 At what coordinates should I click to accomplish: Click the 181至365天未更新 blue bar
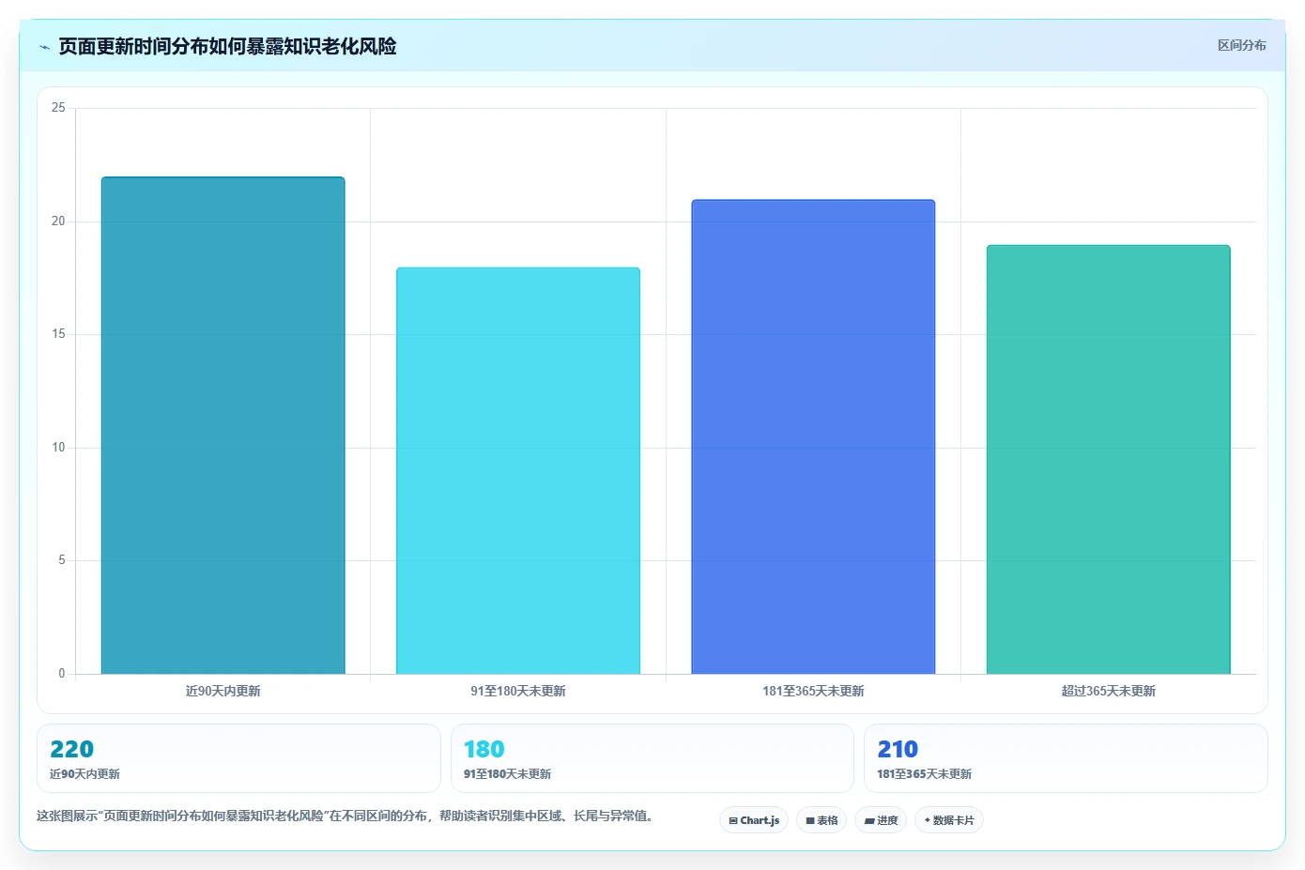(x=813, y=436)
